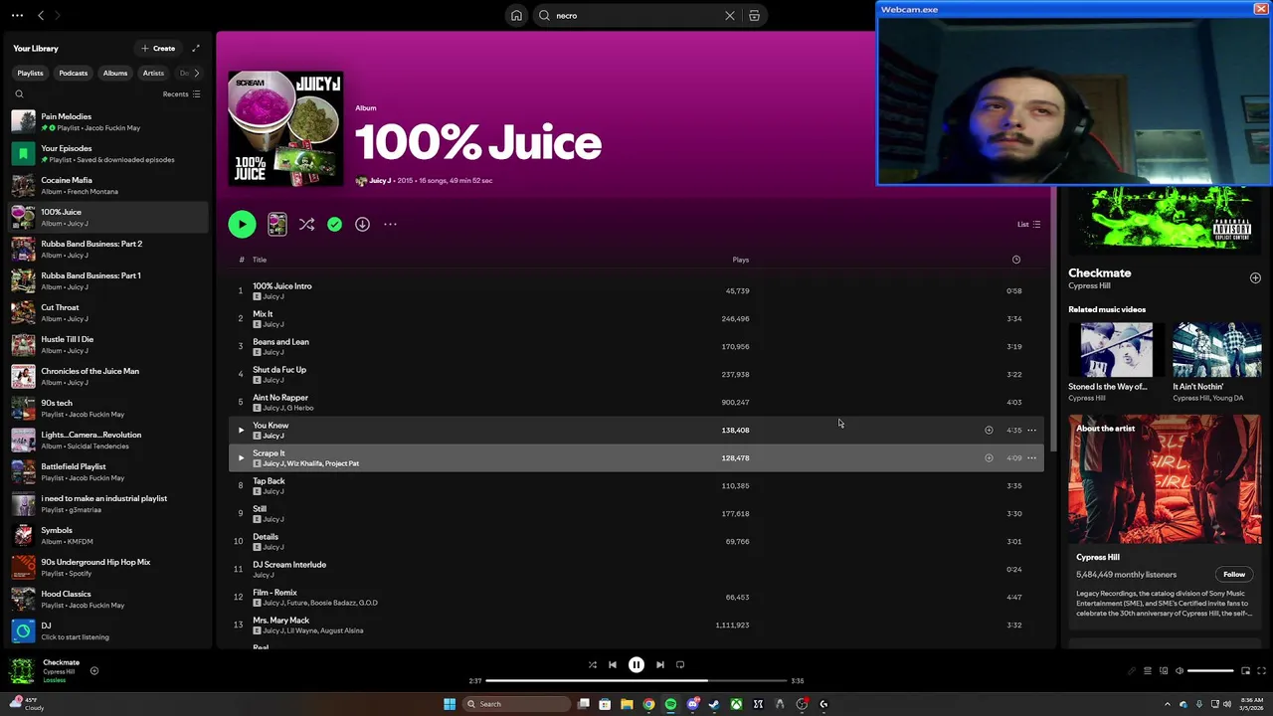Skip to the next track
This screenshot has height=716, width=1273.
660,665
